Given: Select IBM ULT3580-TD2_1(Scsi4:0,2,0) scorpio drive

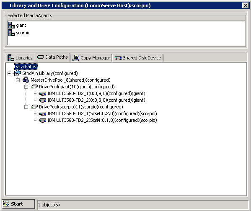Looking at the screenshot, I should coord(102,113).
